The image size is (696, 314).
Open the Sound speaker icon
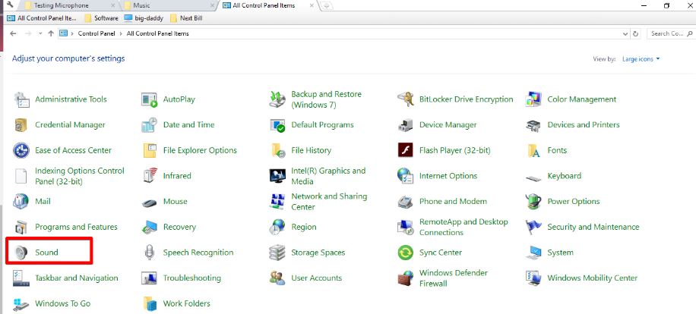click(21, 253)
